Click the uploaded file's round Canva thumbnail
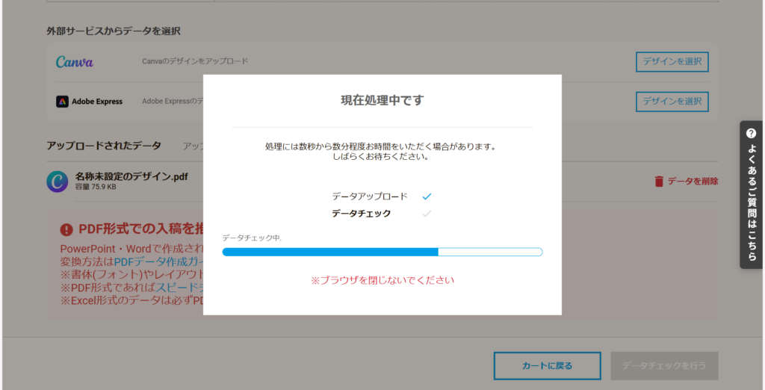Screen dimensions: 765x390 tap(58, 182)
